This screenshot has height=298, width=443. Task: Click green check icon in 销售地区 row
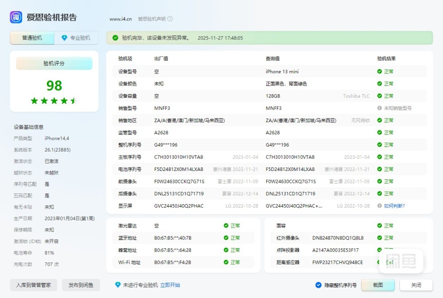380,120
